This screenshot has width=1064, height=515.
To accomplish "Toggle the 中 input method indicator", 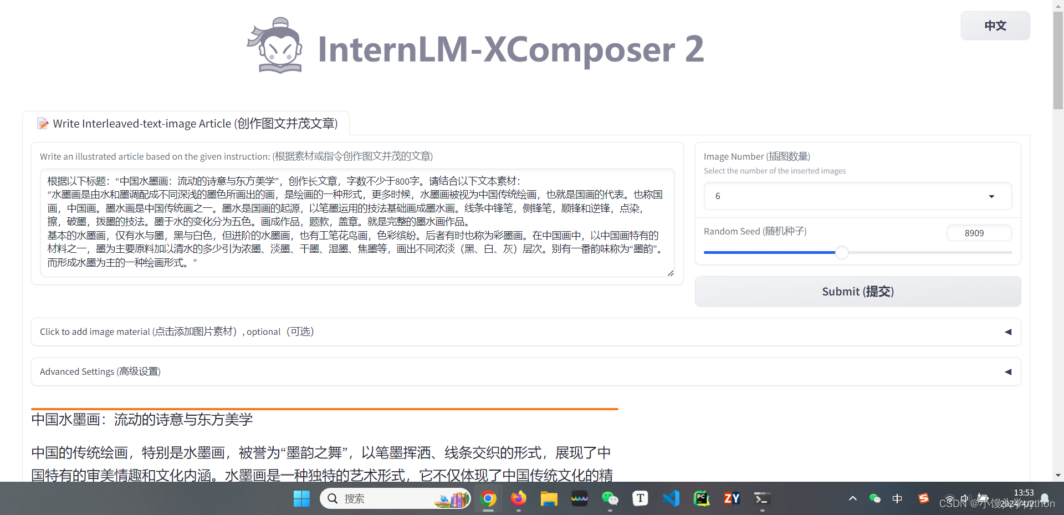I will pos(897,498).
